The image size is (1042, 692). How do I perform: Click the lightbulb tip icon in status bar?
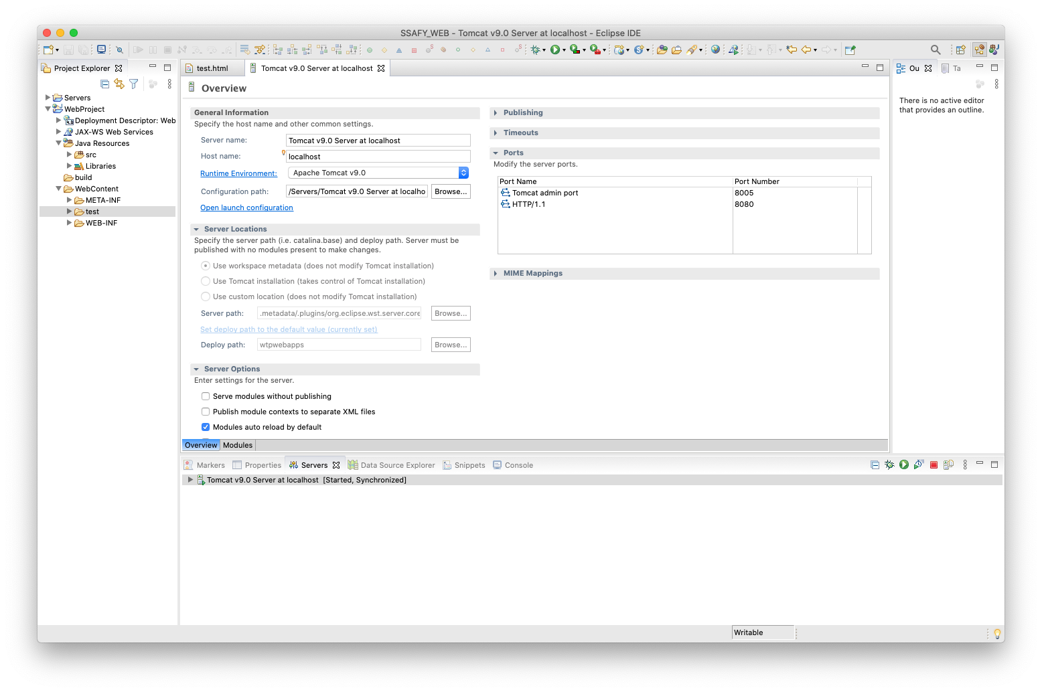click(x=997, y=633)
